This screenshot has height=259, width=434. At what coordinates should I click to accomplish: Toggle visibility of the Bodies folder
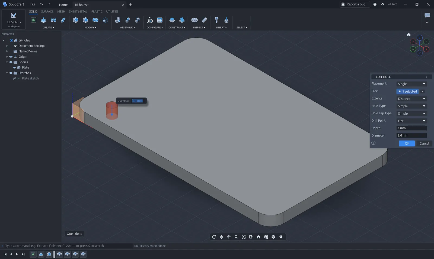tap(11, 62)
